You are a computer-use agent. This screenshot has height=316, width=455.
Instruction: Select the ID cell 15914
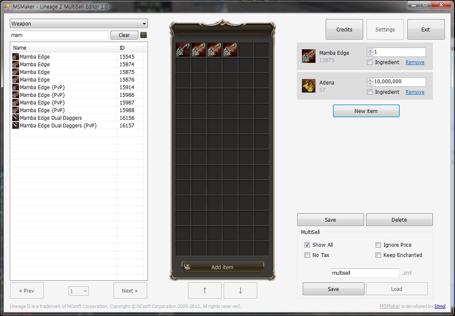pyautogui.click(x=127, y=87)
